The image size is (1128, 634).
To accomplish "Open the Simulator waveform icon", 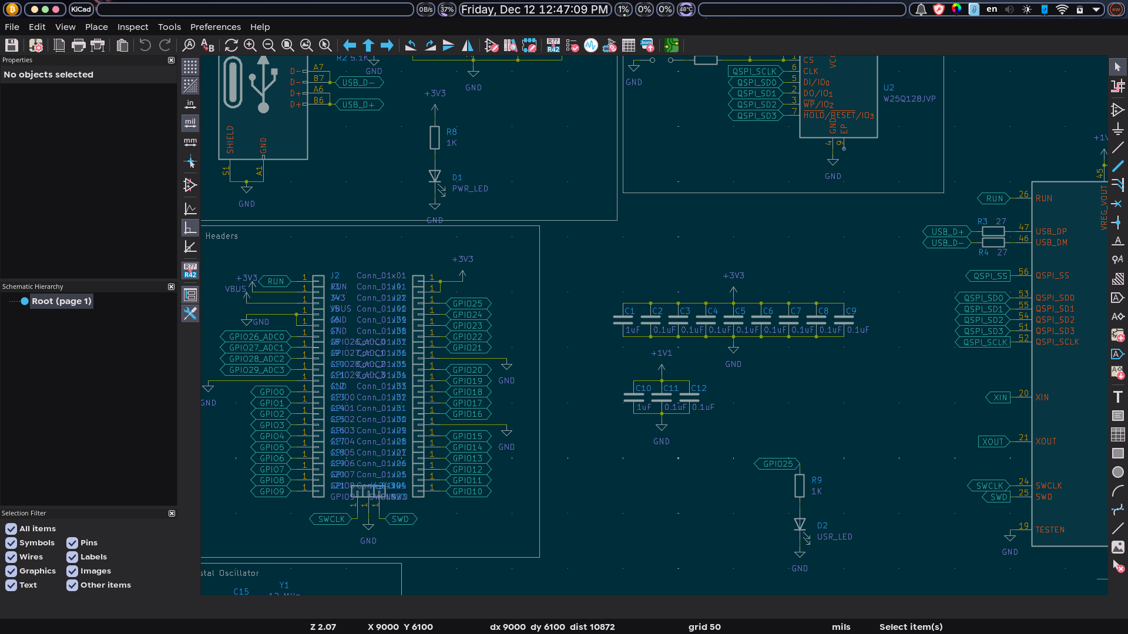I will [591, 45].
